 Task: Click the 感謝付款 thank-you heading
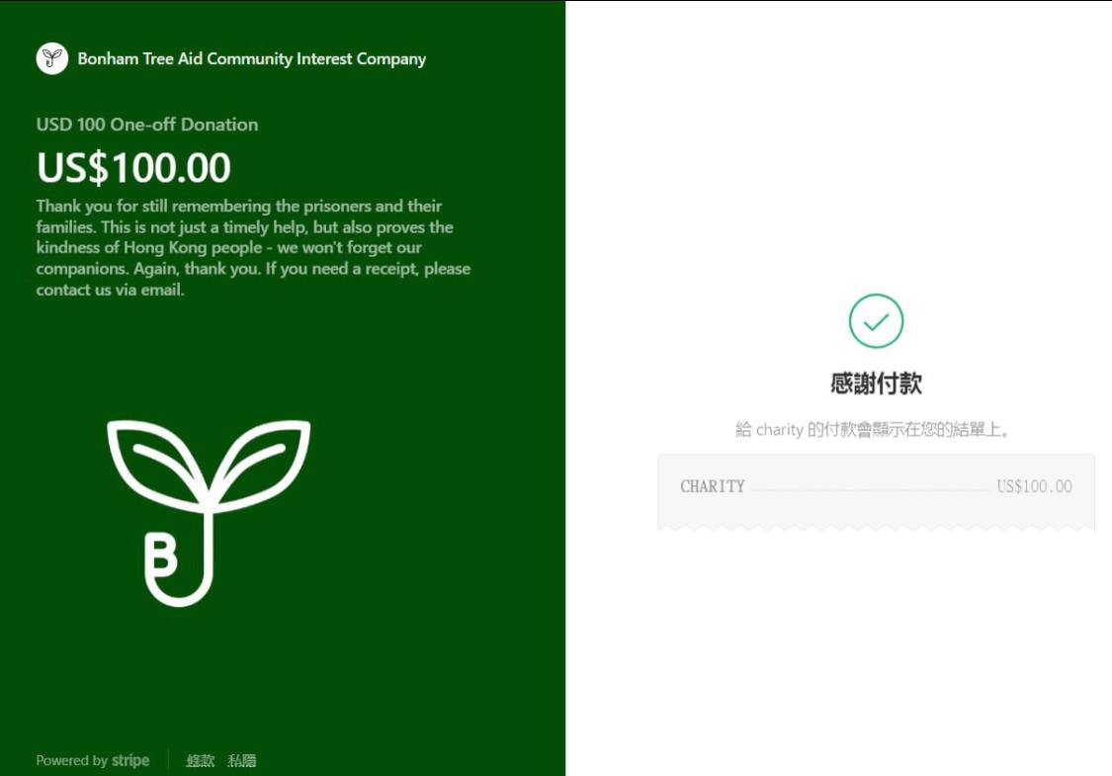[876, 383]
